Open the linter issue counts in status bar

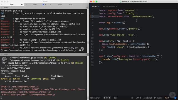coord(107,98)
